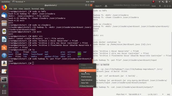Launch Rhythmbox music player from dock
The image size is (172, 96).
[4, 31]
